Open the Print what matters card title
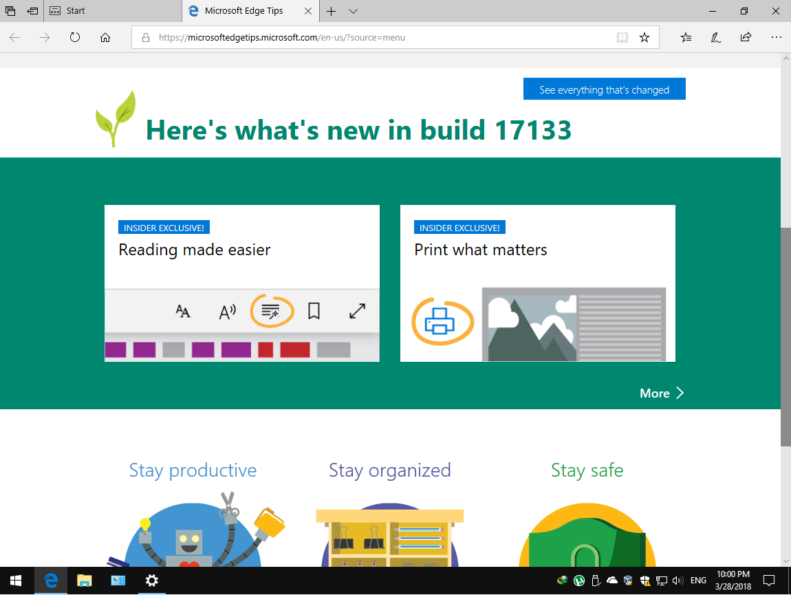Image resolution: width=791 pixels, height=595 pixels. (x=481, y=250)
